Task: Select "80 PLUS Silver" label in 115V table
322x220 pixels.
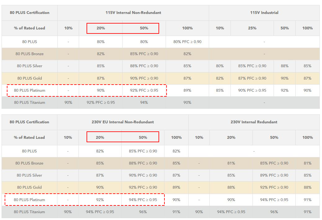Action: [x=29, y=66]
